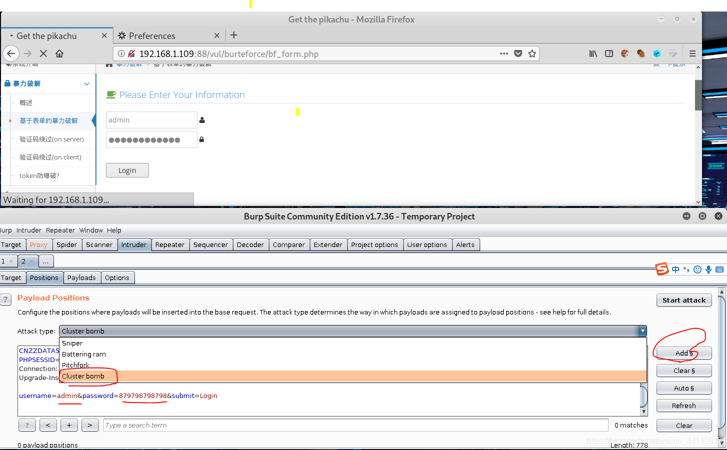Toggle Firefox sidebar icon

(x=609, y=53)
